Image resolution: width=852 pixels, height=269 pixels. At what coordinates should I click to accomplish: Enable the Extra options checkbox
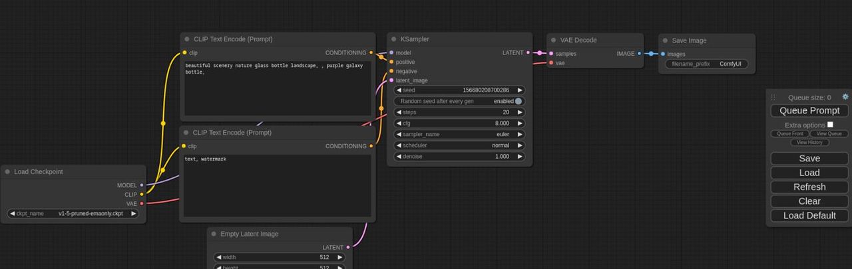[x=830, y=124]
